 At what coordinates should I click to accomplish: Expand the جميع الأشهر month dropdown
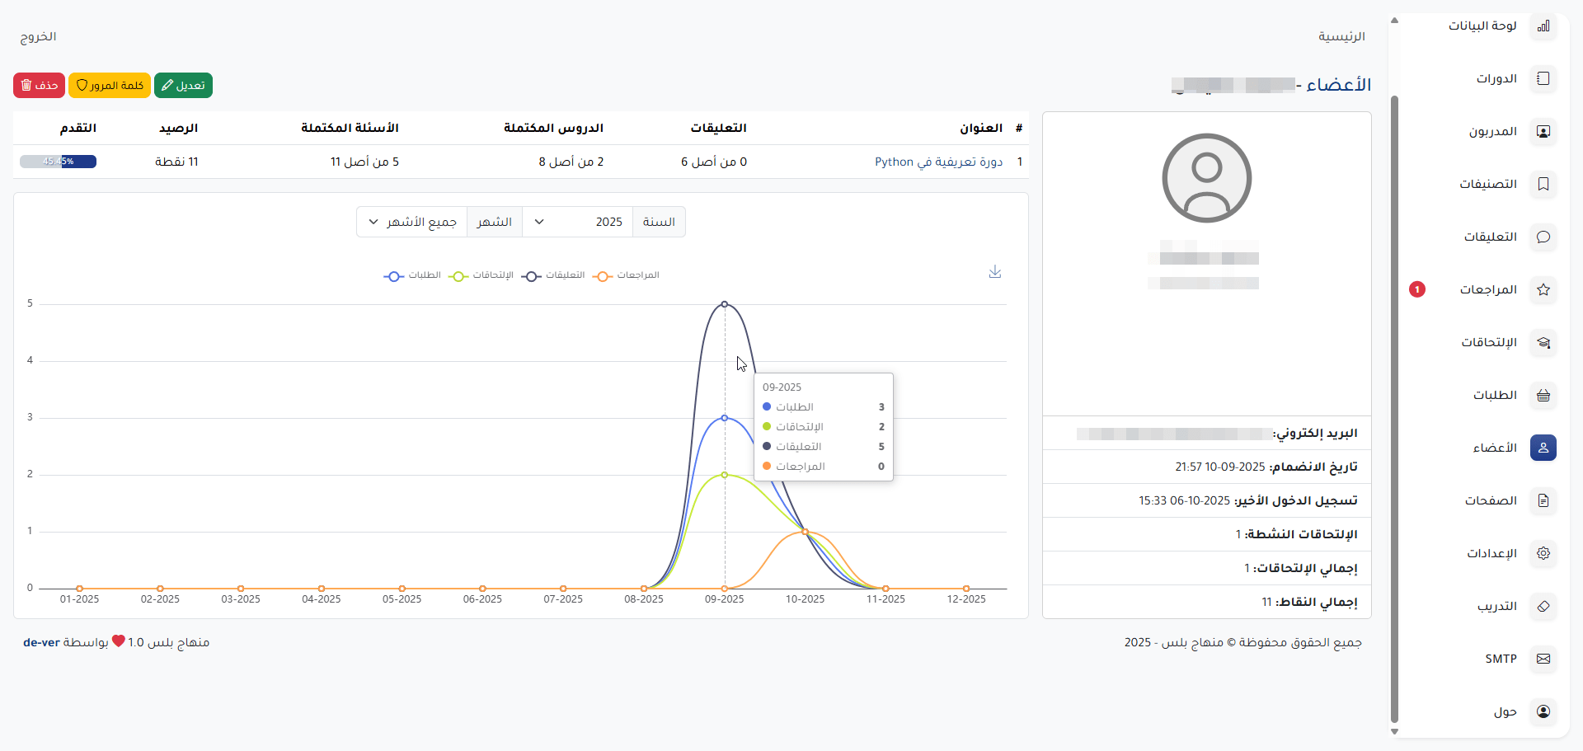pyautogui.click(x=412, y=222)
